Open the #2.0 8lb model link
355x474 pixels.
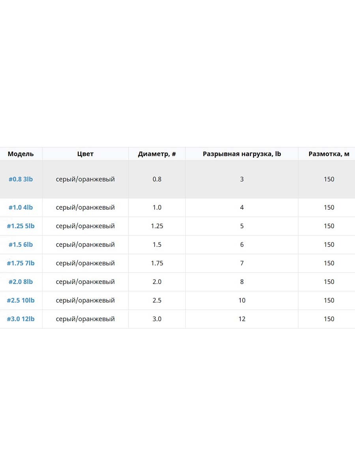click(x=21, y=282)
